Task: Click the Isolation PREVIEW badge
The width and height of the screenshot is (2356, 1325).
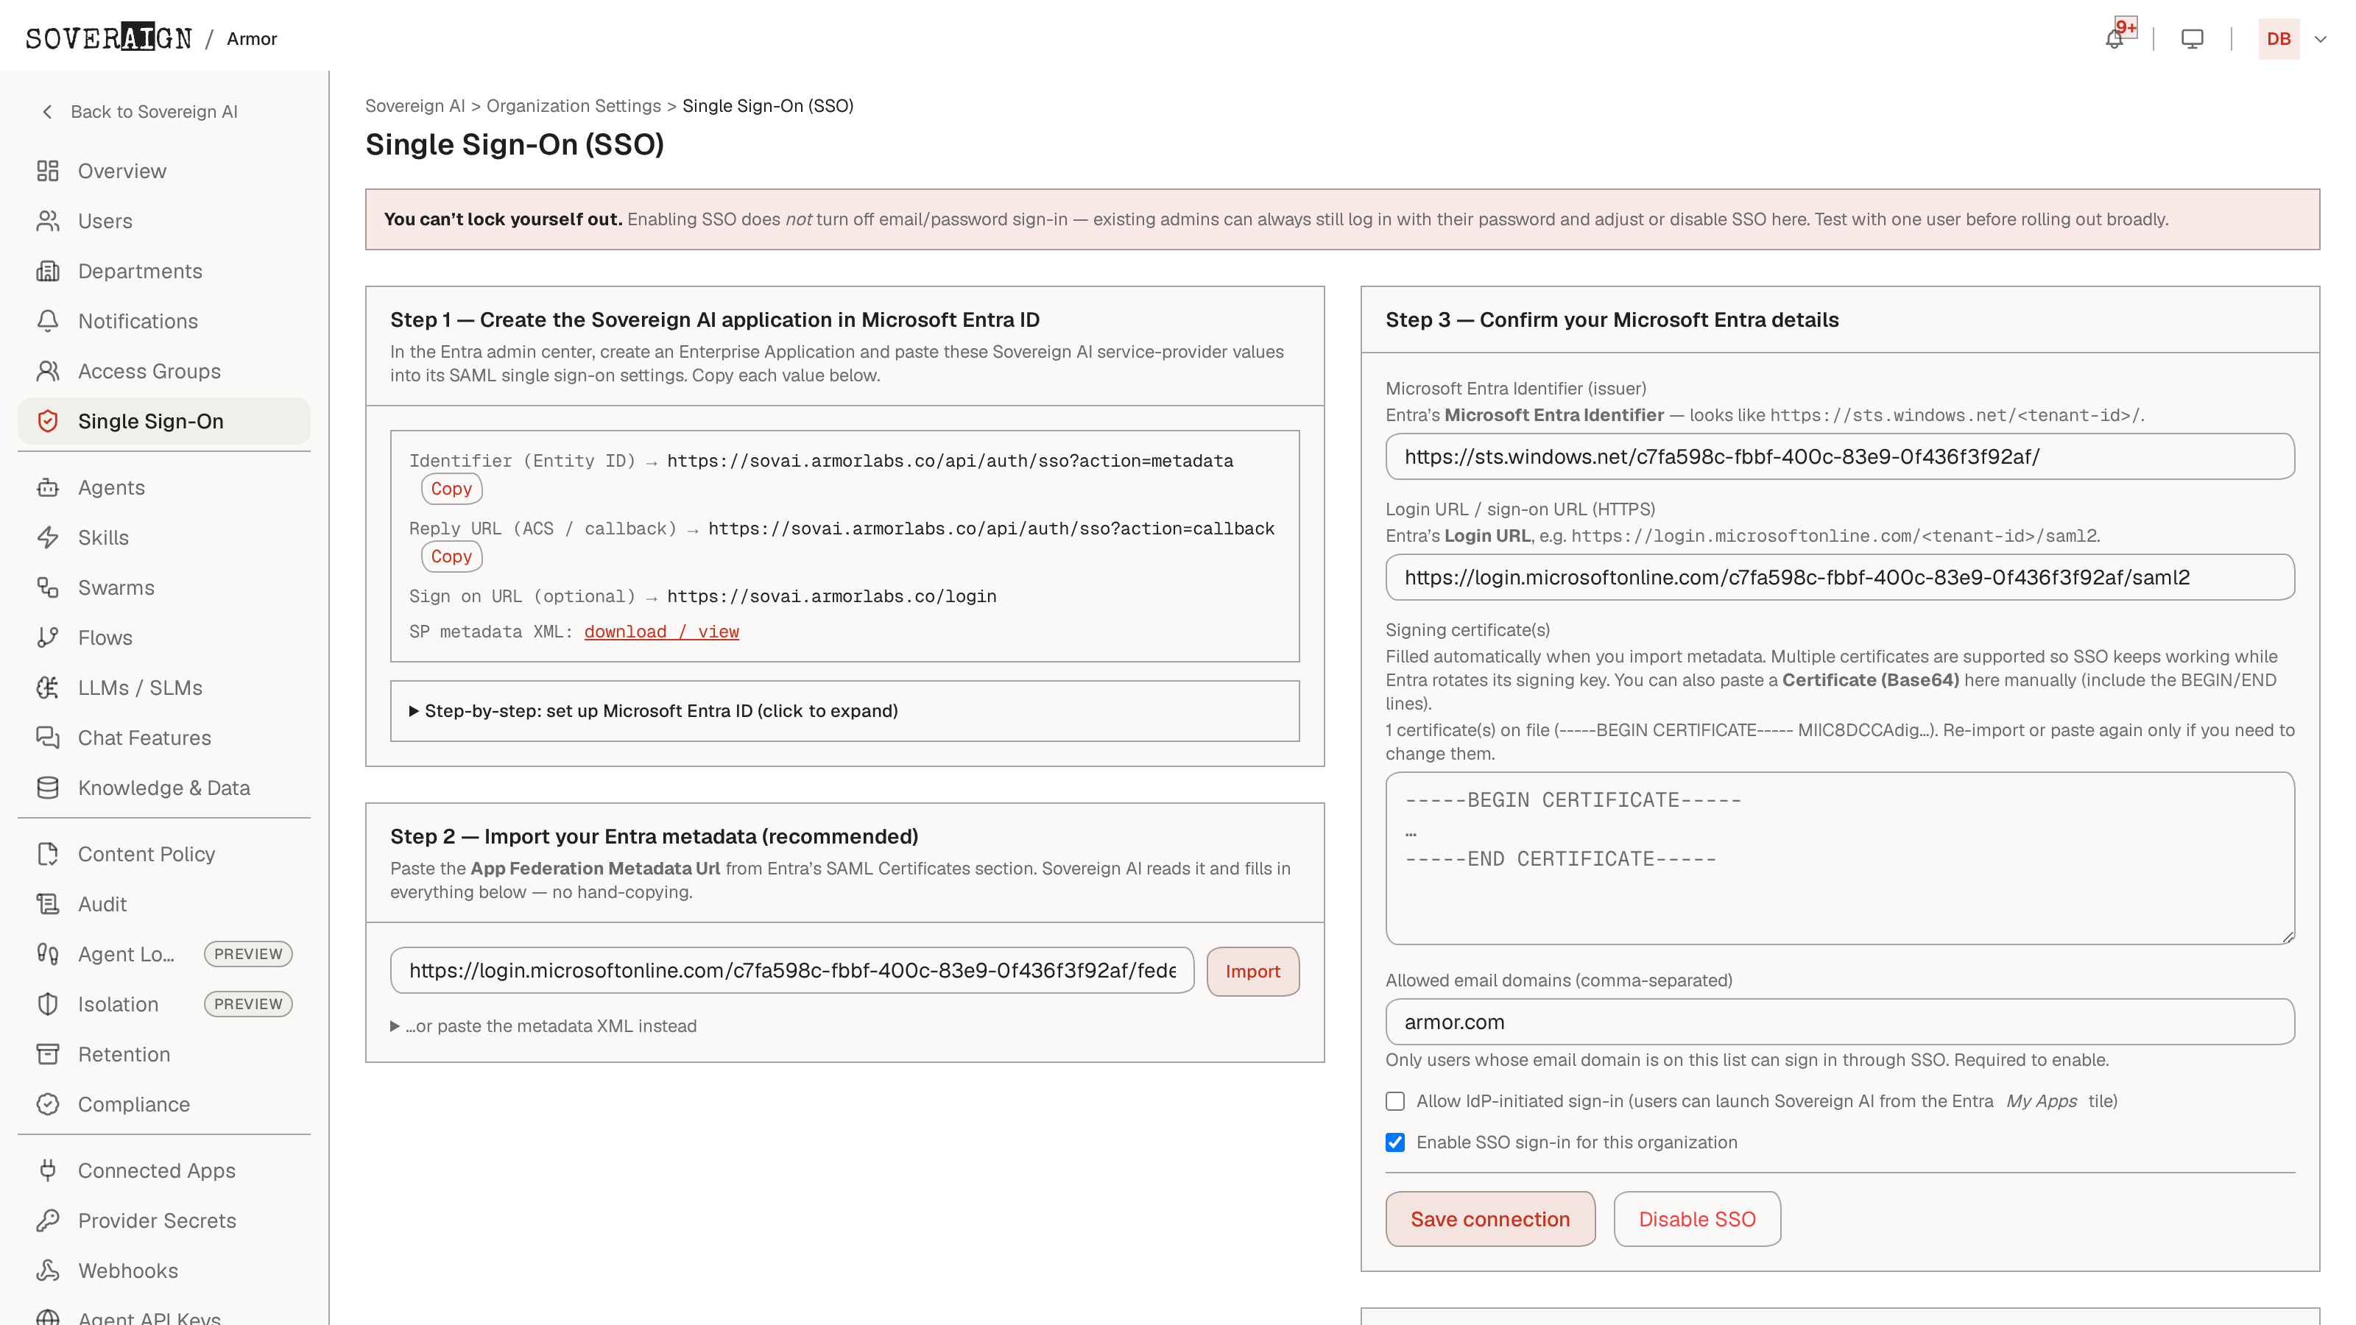Action: tap(248, 1004)
